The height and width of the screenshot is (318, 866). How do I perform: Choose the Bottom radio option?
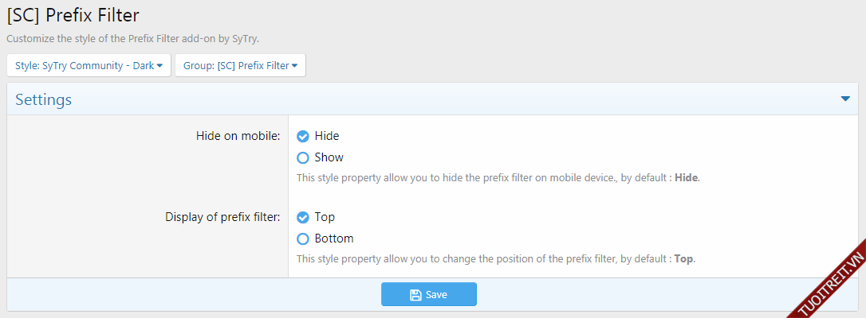pos(303,238)
